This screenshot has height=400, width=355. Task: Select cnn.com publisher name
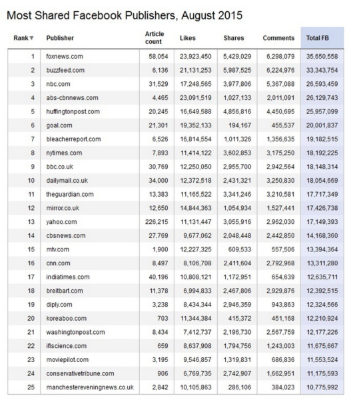[58, 263]
